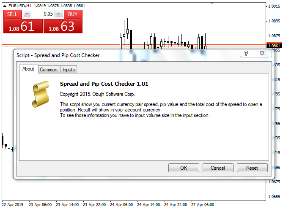Switch to the Common tab
This screenshot has height=209, width=283.
[x=49, y=70]
